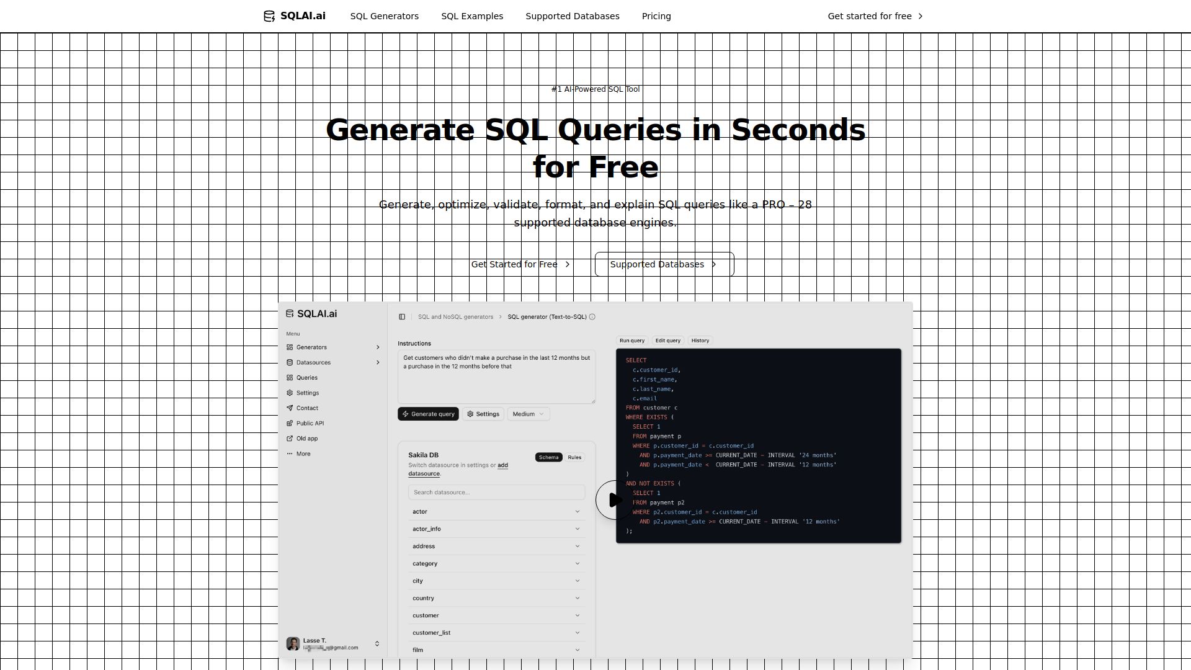Click Get Started for Free hero link
The height and width of the screenshot is (670, 1191).
(x=521, y=264)
